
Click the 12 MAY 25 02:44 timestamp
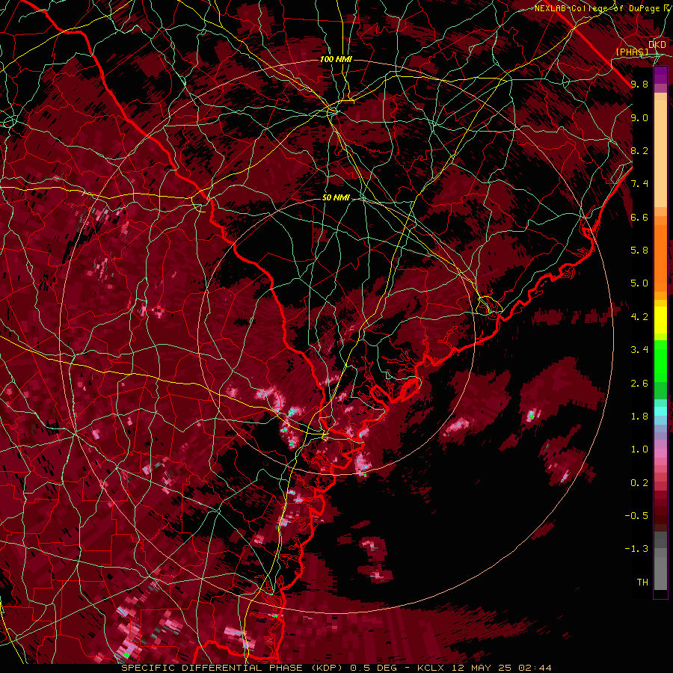tap(501, 668)
